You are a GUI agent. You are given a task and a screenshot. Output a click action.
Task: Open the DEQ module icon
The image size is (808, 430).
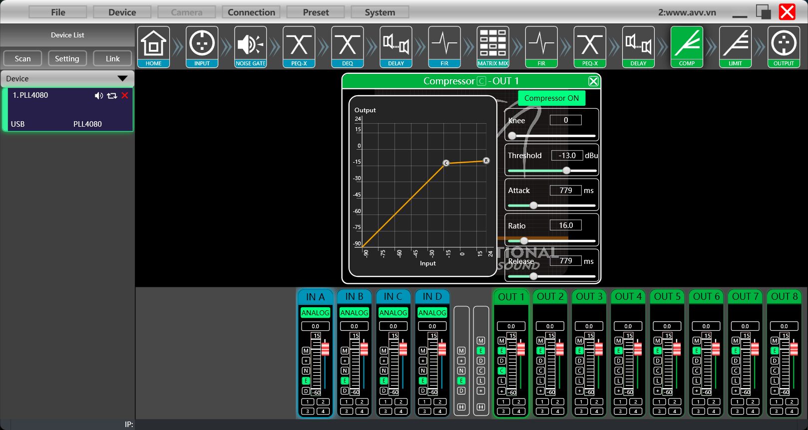[347, 47]
